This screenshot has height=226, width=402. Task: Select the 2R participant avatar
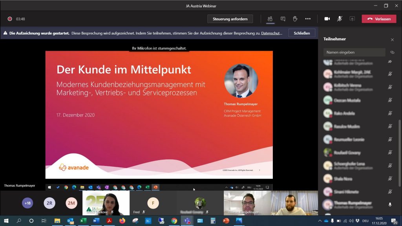click(x=49, y=203)
